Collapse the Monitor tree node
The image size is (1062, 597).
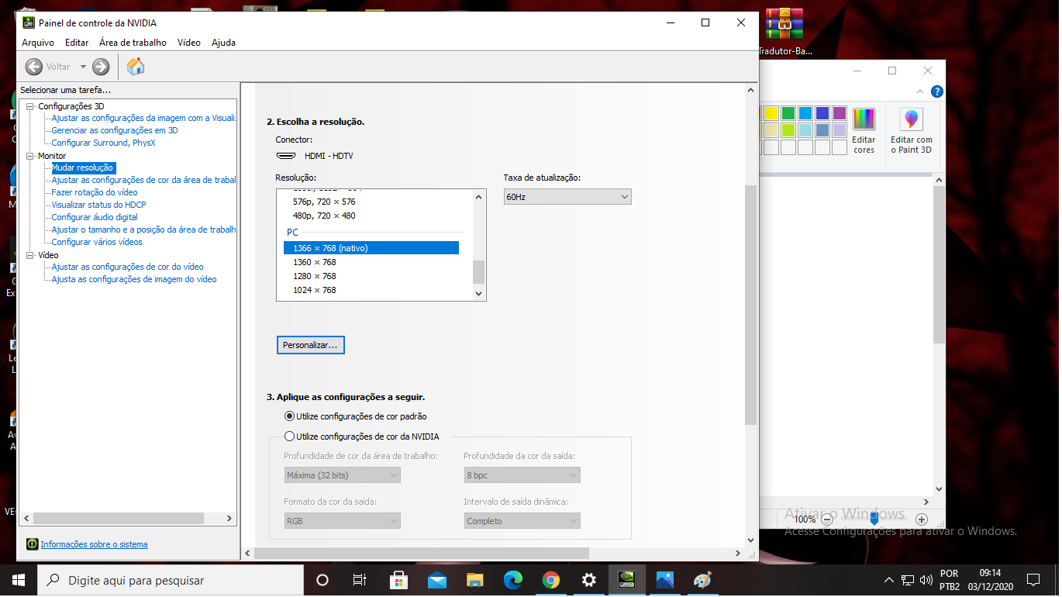pyautogui.click(x=30, y=156)
